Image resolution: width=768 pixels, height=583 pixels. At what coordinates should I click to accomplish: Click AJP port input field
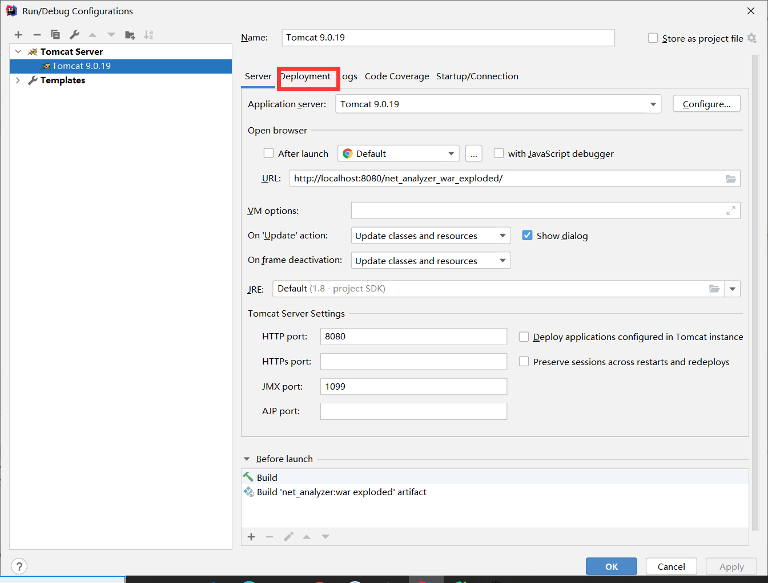(x=413, y=411)
